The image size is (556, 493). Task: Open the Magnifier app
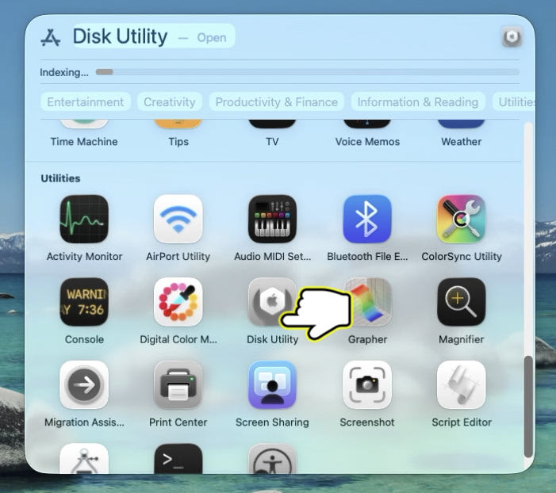click(461, 302)
